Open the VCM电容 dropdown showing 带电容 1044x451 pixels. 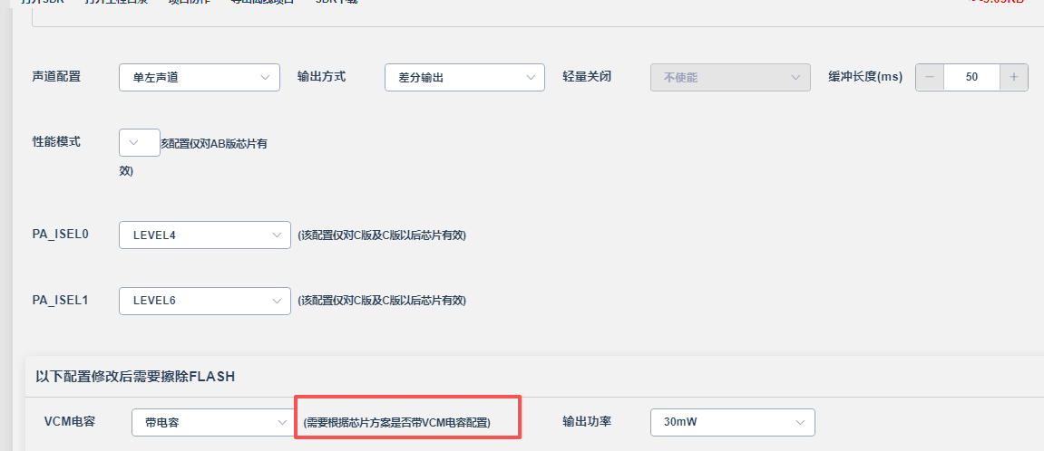pos(213,422)
